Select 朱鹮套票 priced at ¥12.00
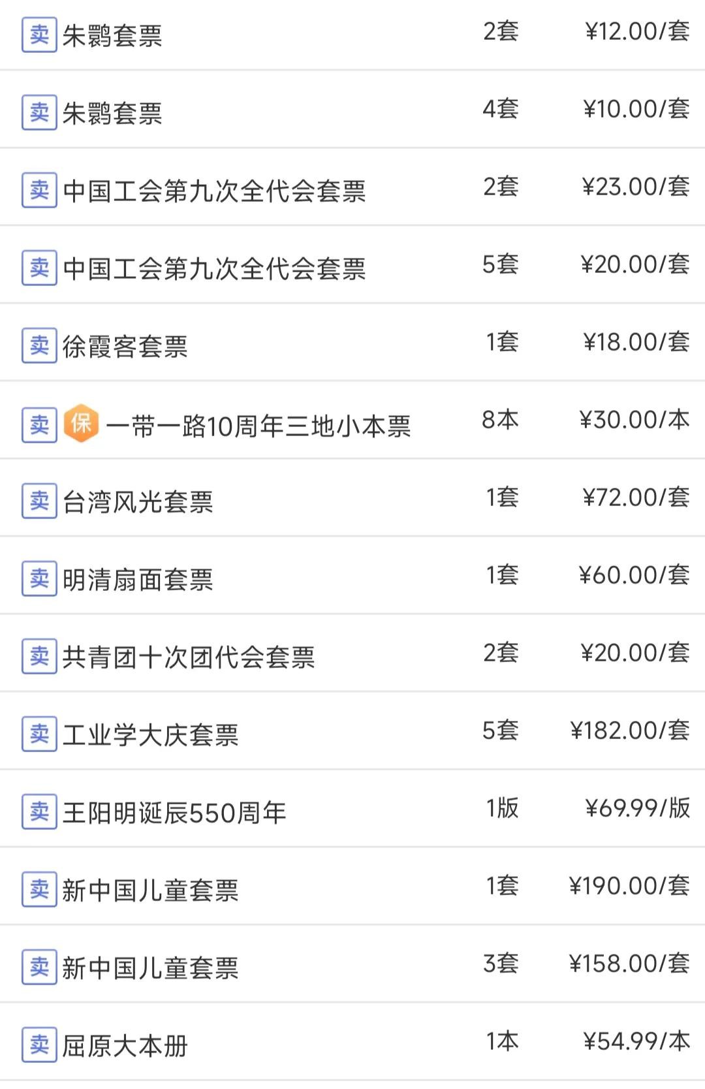 (112, 36)
